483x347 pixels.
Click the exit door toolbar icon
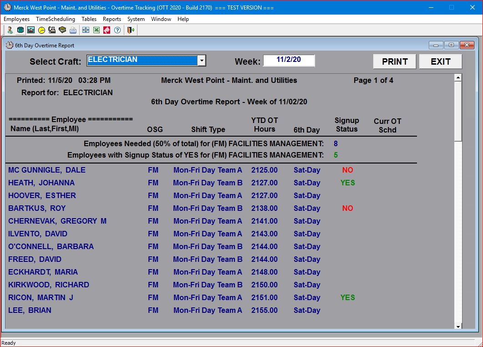[130, 30]
